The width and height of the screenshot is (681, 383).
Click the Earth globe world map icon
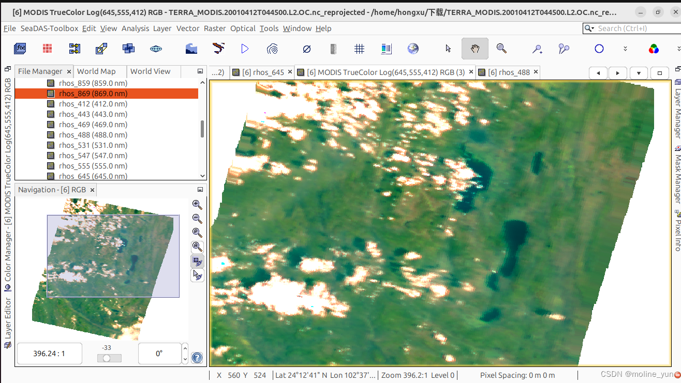tap(413, 49)
